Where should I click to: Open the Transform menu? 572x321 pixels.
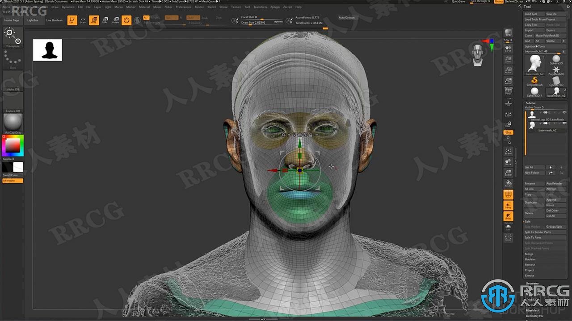pos(260,7)
